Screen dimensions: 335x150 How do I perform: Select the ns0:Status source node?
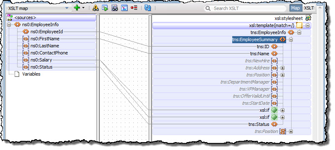coord(41,67)
